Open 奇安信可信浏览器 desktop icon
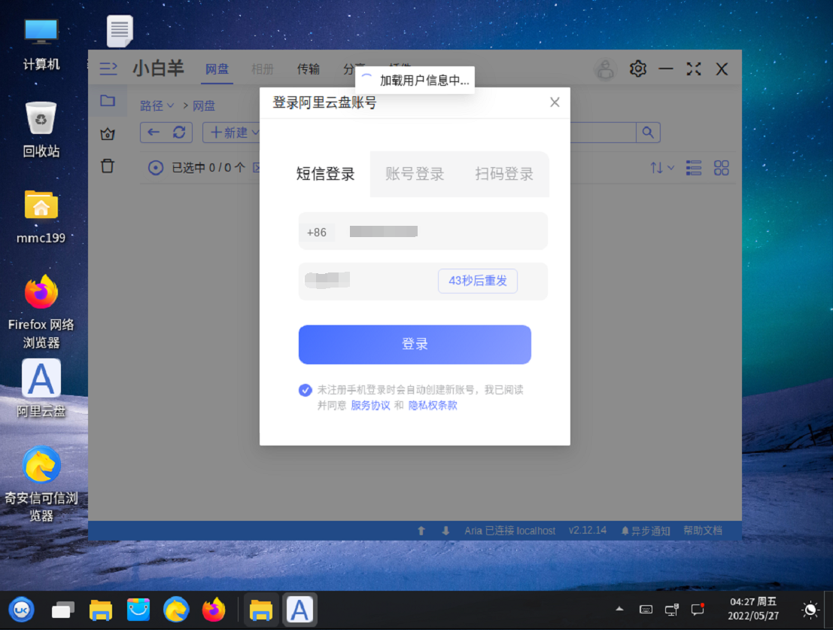Image resolution: width=833 pixels, height=630 pixels. (x=41, y=485)
